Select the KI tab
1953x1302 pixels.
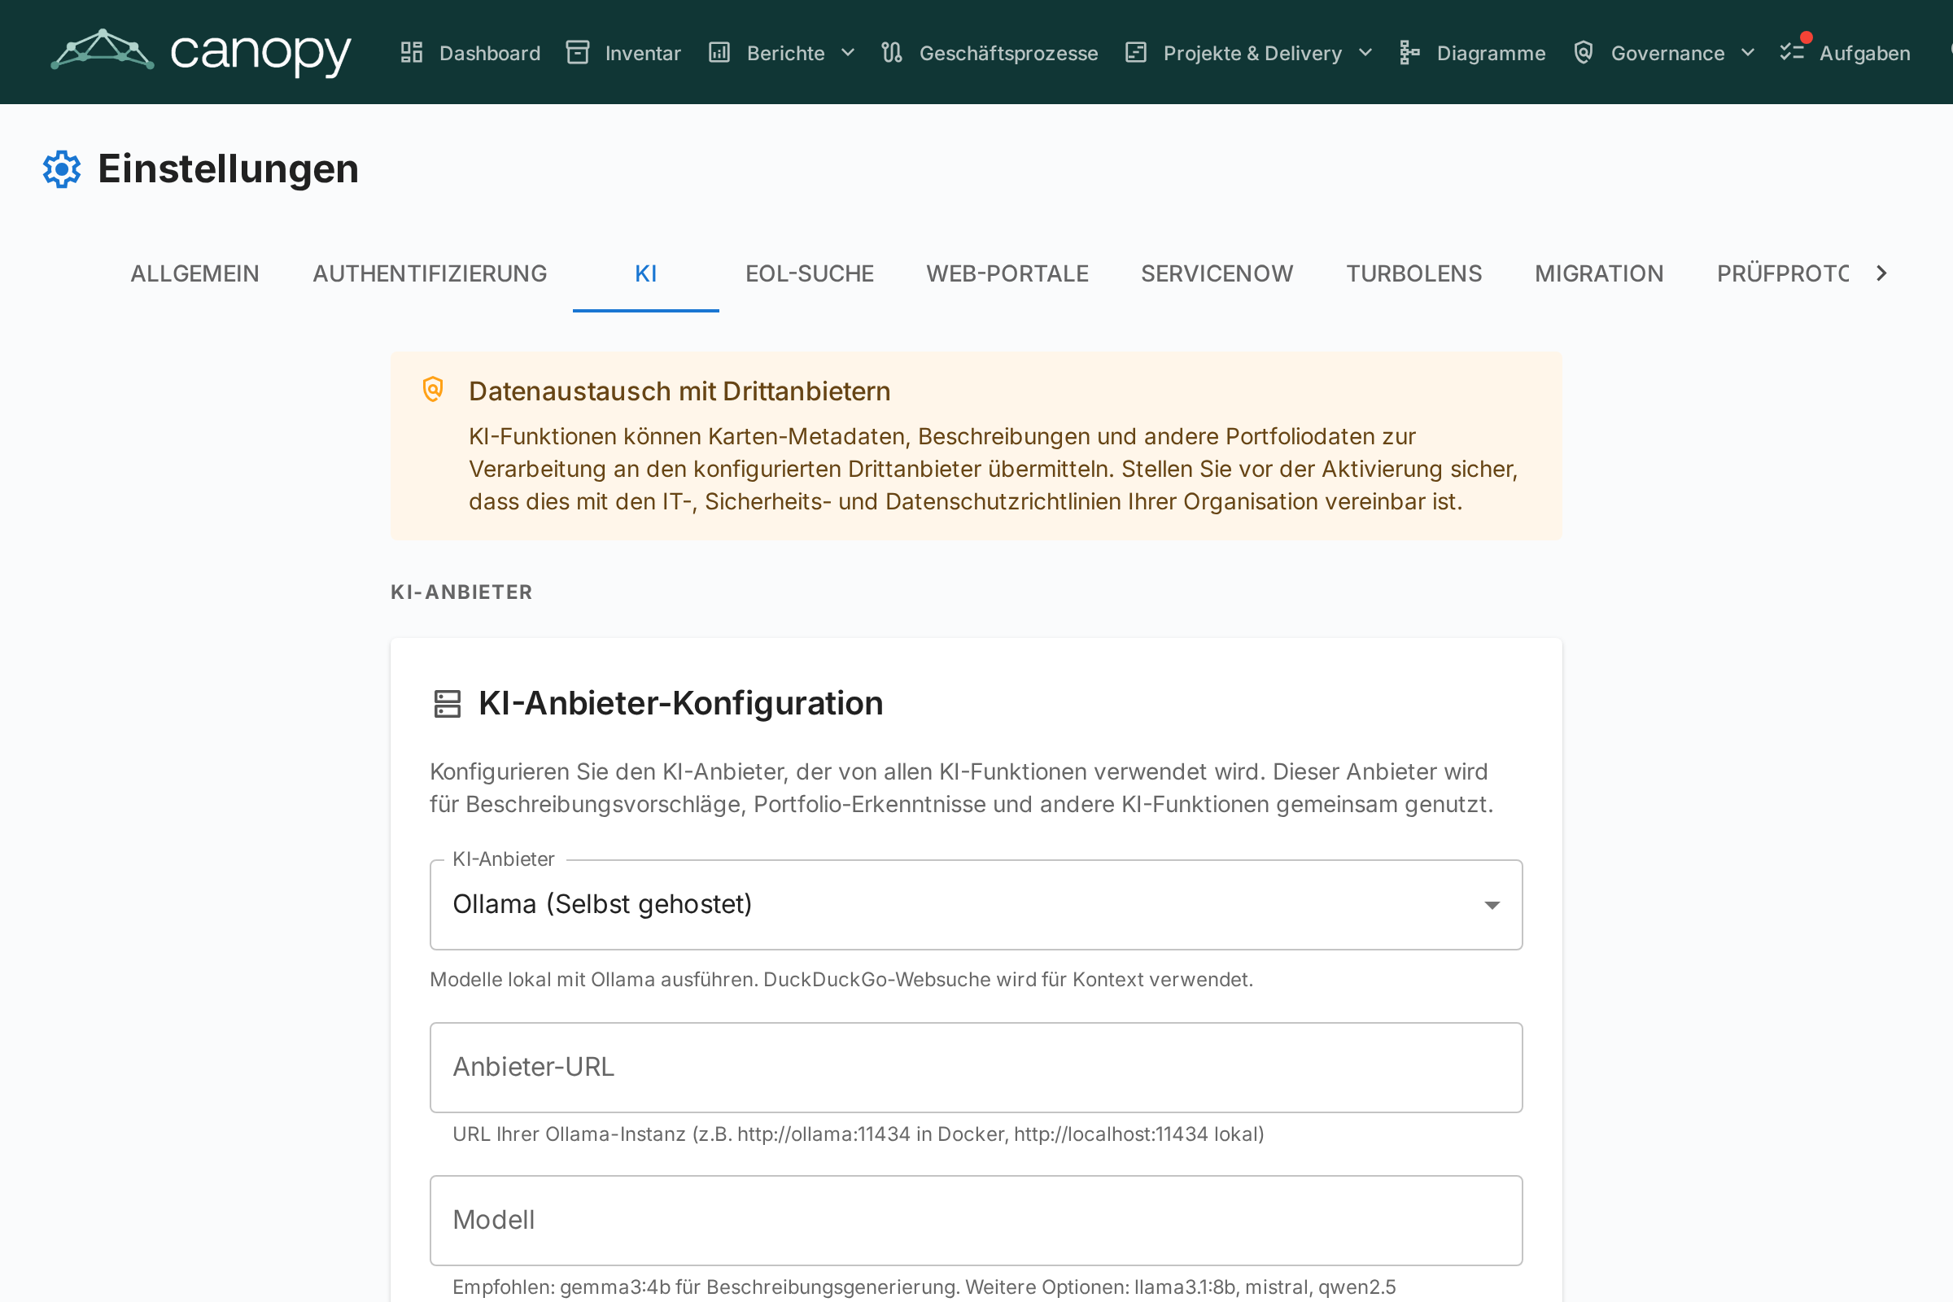pyautogui.click(x=646, y=274)
